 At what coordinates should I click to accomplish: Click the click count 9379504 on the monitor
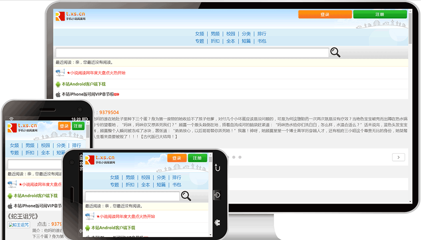click(109, 112)
